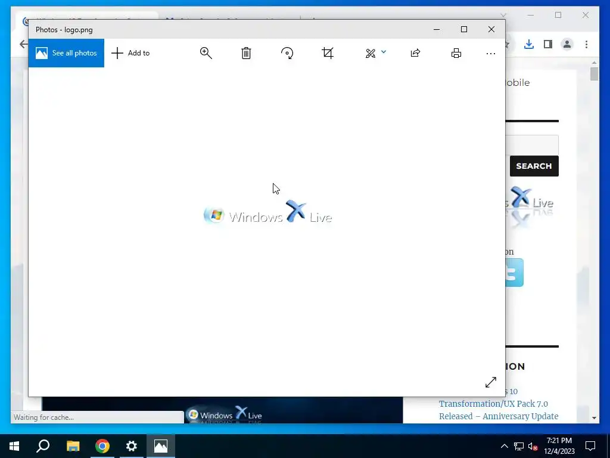Toggle Chrome side panel icon
This screenshot has height=458, width=610.
point(548,44)
